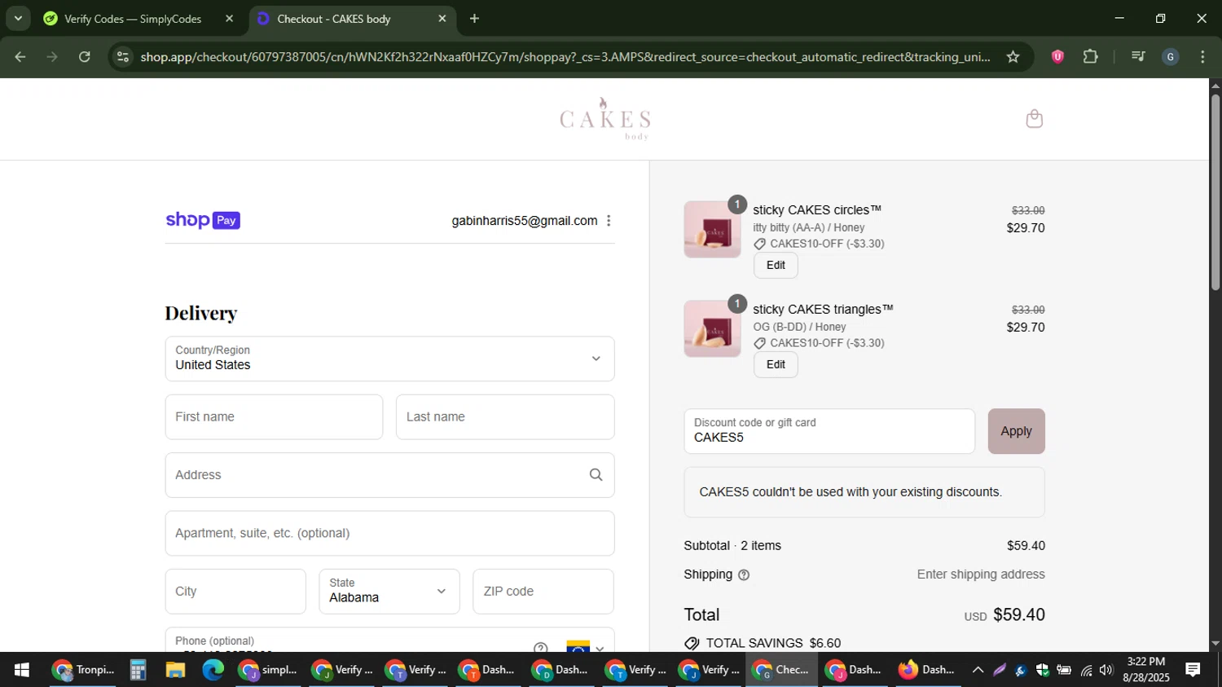Image resolution: width=1222 pixels, height=687 pixels.
Task: Open Windows notification center
Action: pyautogui.click(x=1193, y=670)
